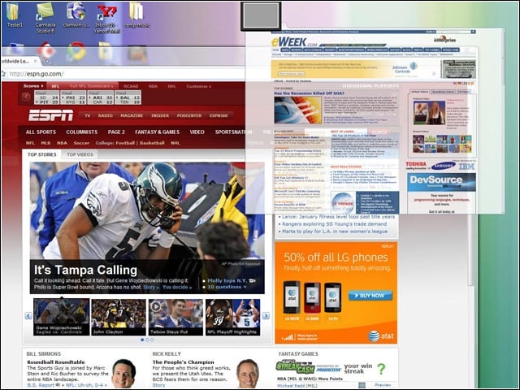
Task: Click the BAL vs TEN final score box
Action: coord(128,97)
